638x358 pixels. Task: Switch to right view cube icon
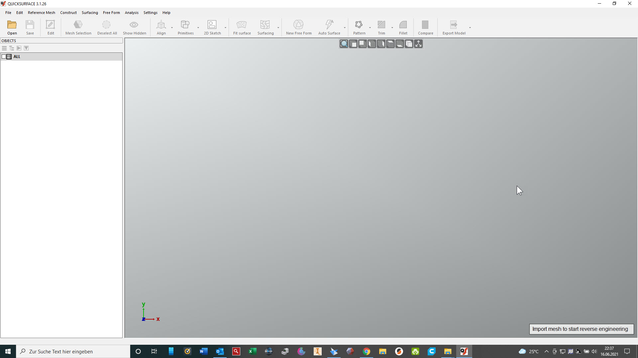coord(381,44)
